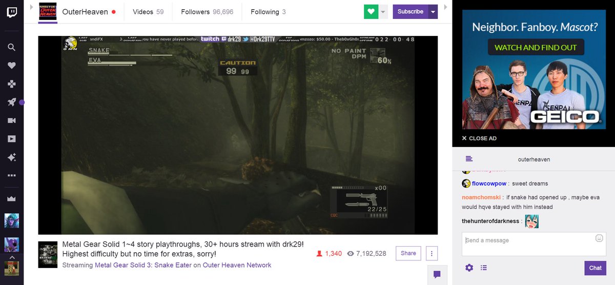Viewport: 615px width, 285px height.
Task: Open follow notification dropdown next to heart
Action: pos(383,12)
